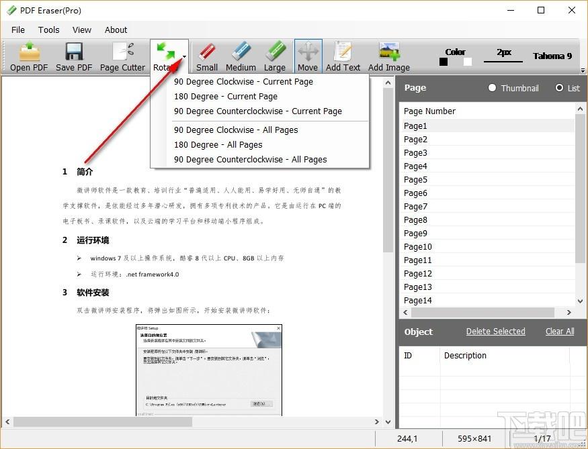Select Page12 in the page list
The image size is (588, 449).
[x=489, y=274]
